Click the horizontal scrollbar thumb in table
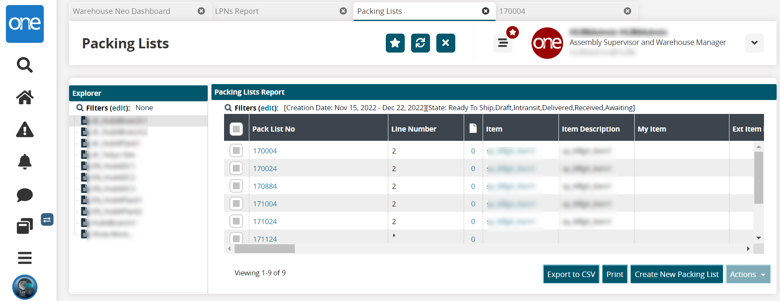Image resolution: width=780 pixels, height=301 pixels. click(264, 248)
